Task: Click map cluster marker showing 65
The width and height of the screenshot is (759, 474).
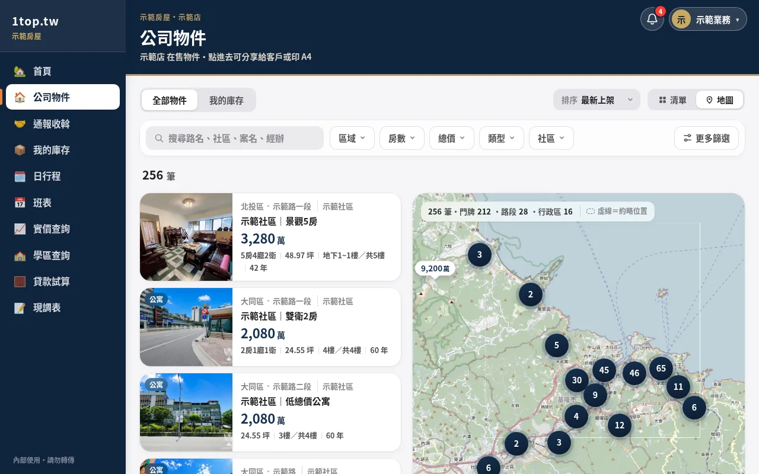Action: (x=661, y=368)
